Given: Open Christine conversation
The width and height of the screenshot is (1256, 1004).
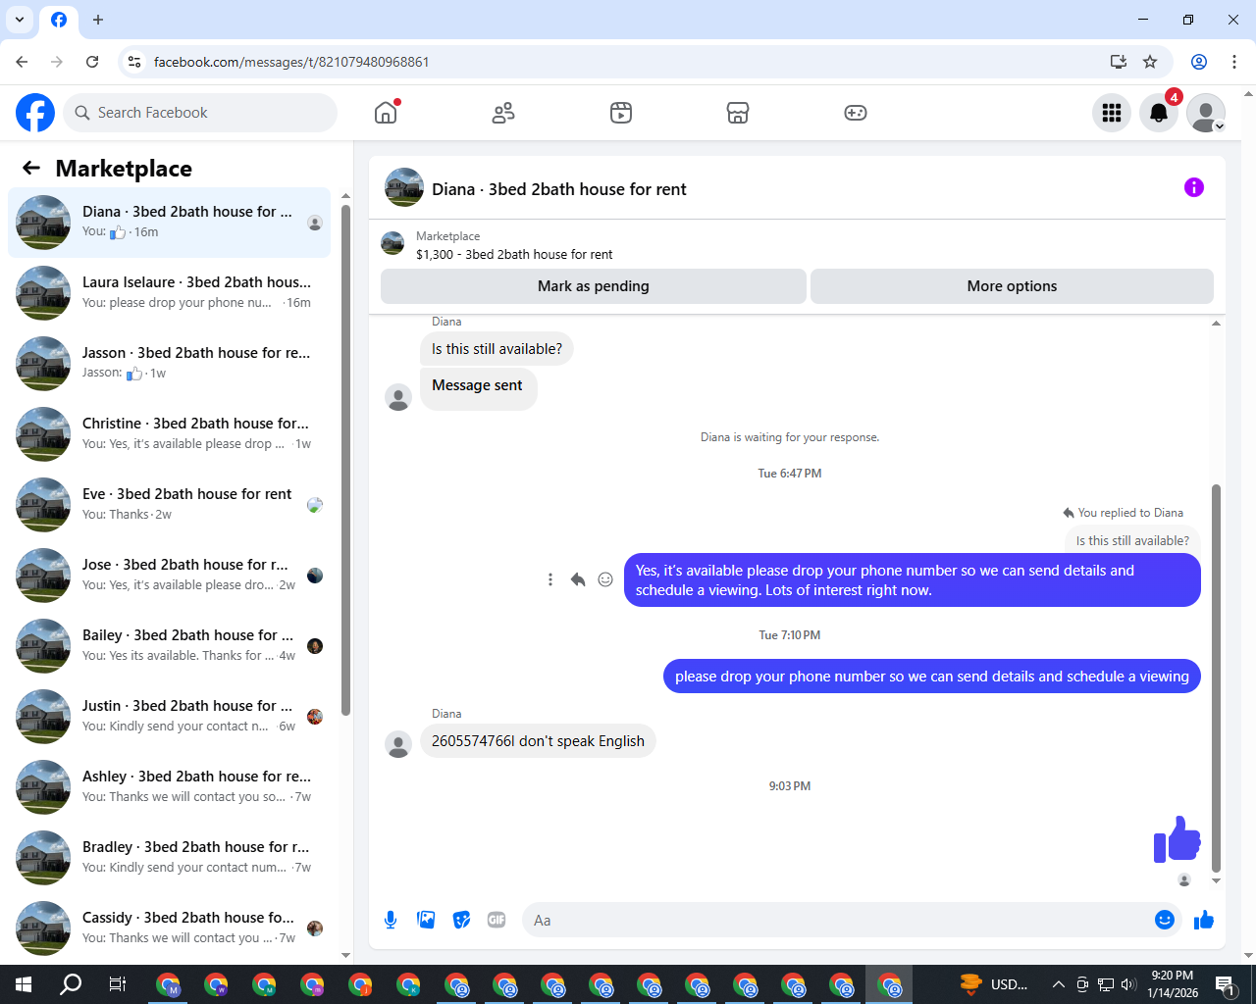Looking at the screenshot, I should 169,433.
